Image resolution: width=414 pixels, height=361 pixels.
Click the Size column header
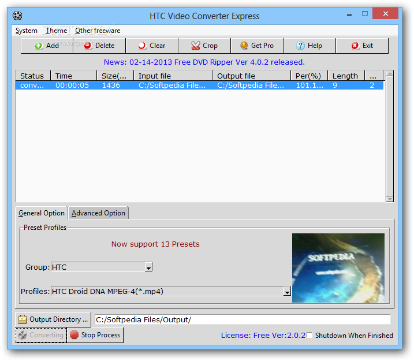tap(115, 76)
